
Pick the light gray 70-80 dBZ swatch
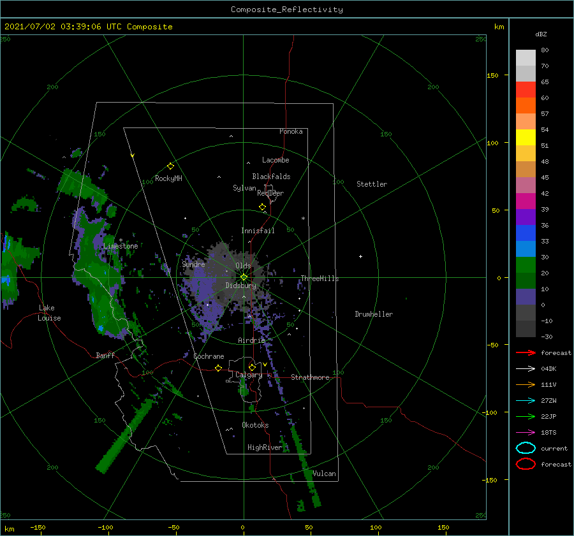526,58
